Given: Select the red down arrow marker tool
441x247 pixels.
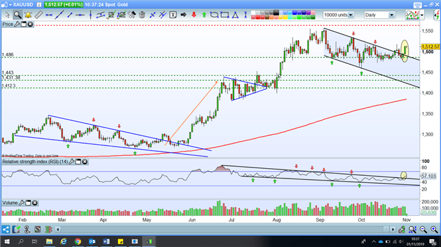Looking at the screenshot, I should tap(194, 15).
